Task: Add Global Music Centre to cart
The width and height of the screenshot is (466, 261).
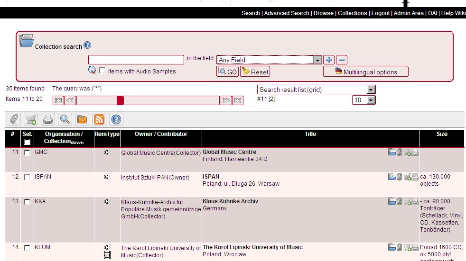Action: [407, 153]
